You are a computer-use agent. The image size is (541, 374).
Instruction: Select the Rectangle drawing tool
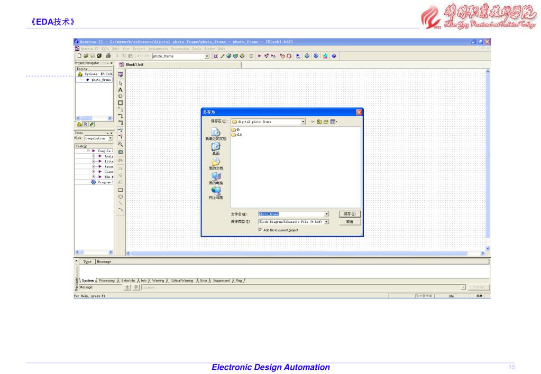(x=121, y=190)
